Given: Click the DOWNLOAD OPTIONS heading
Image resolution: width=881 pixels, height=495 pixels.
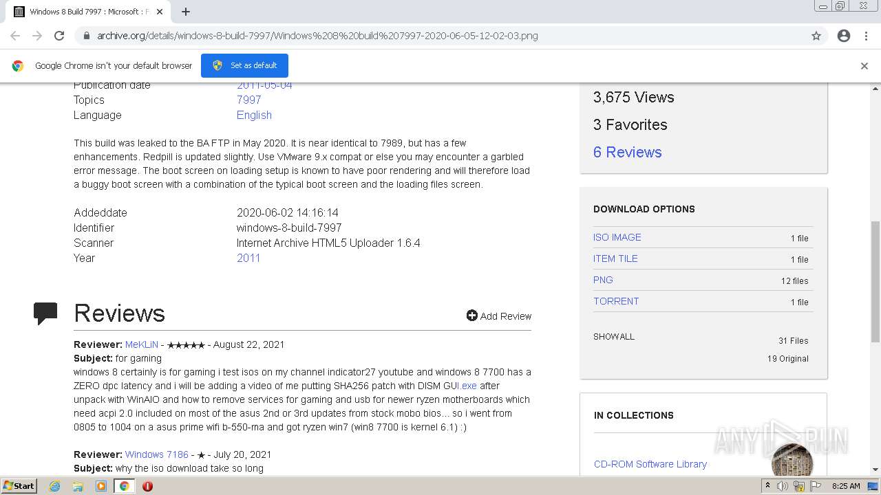Looking at the screenshot, I should [644, 209].
